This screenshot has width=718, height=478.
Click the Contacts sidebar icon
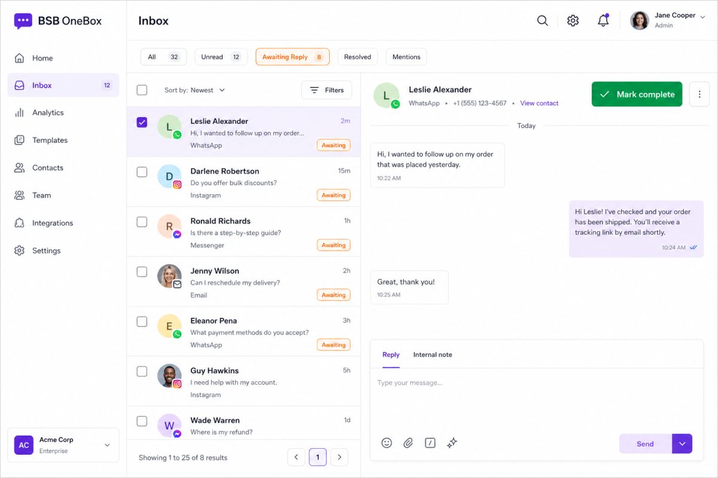[x=19, y=168]
